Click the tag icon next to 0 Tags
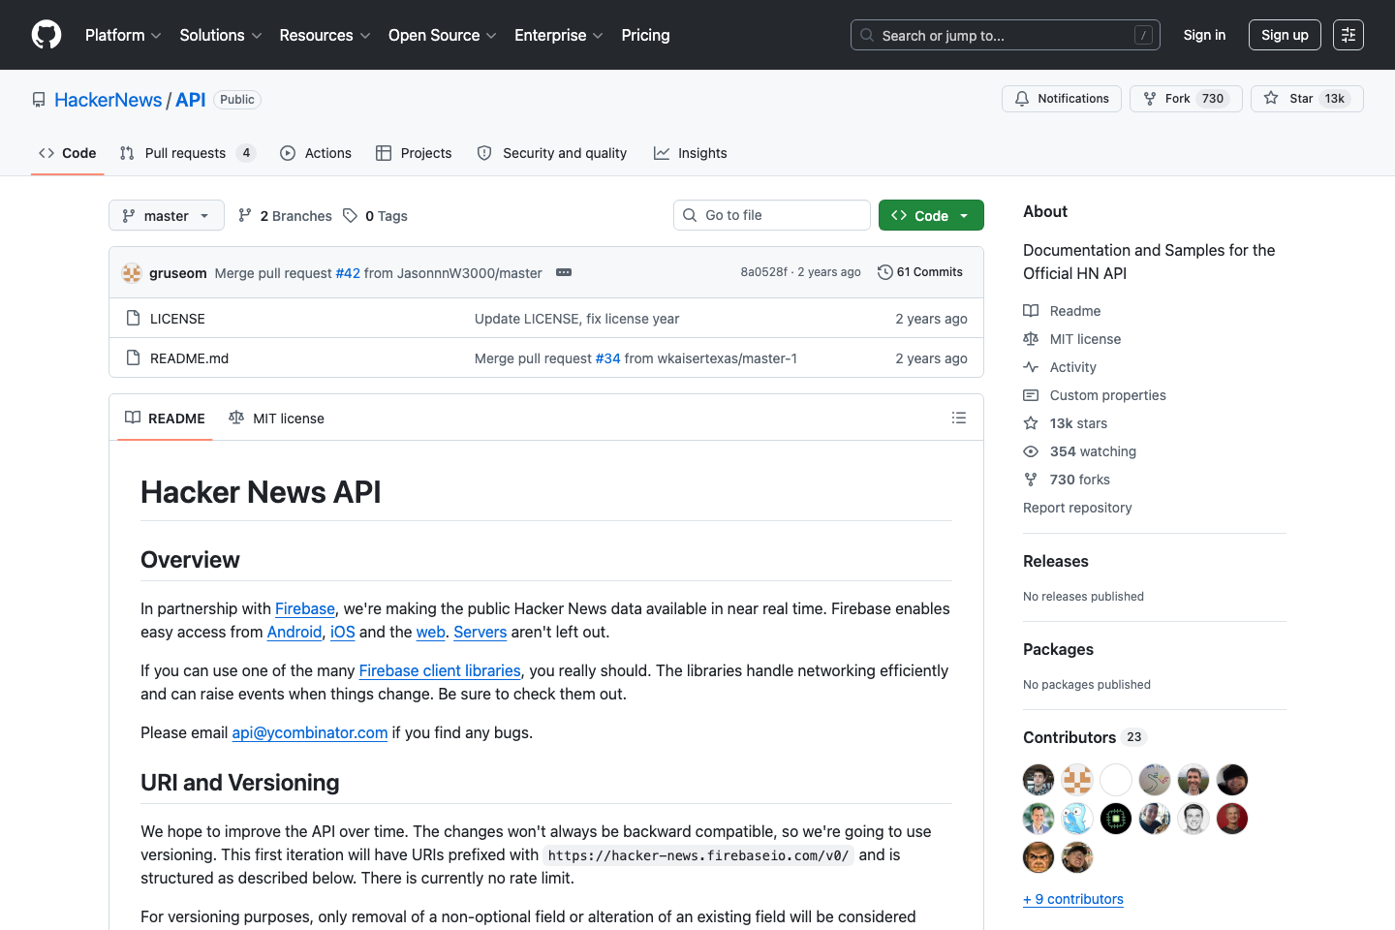Viewport: 1395px width, 930px height. tap(350, 215)
